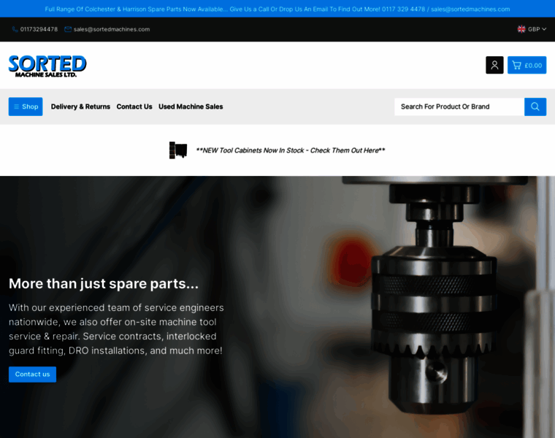Viewport: 555px width, 438px height.
Task: Click the UK flag icon
Action: [x=521, y=29]
